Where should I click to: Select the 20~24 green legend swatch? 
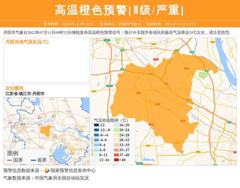[116, 130]
